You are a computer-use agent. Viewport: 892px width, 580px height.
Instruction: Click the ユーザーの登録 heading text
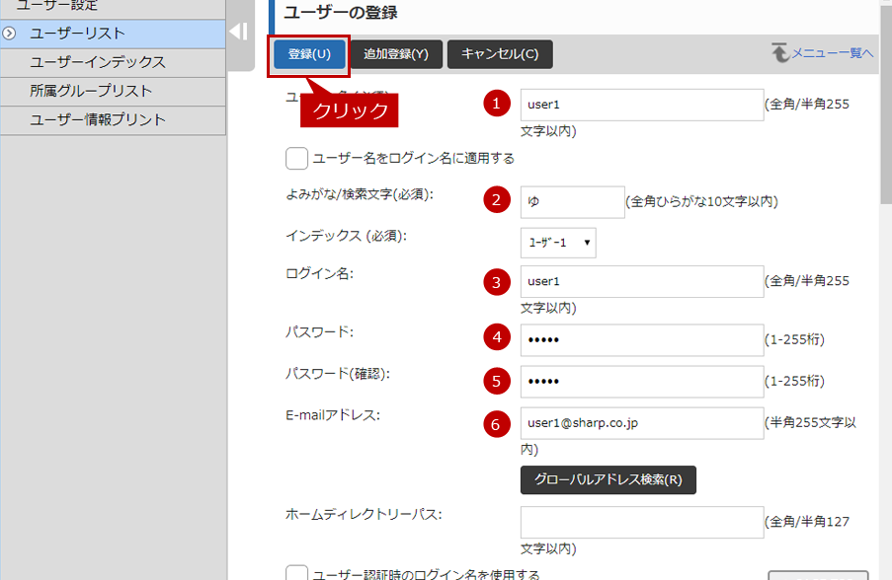(x=341, y=13)
